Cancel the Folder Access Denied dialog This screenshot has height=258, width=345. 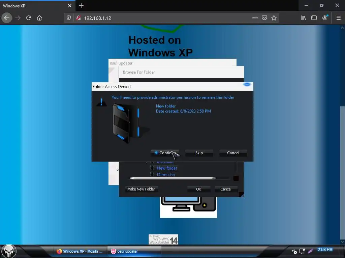[233, 153]
